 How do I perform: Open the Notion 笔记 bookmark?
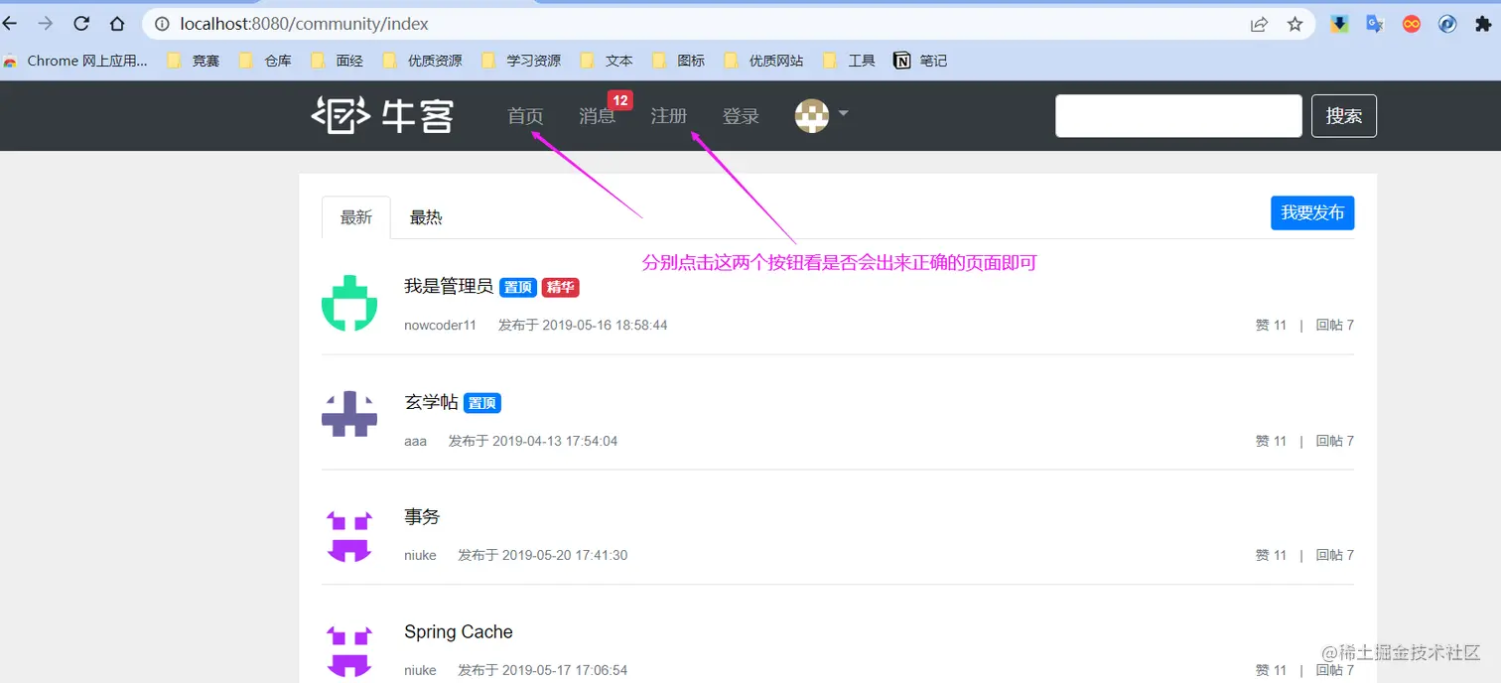(920, 61)
